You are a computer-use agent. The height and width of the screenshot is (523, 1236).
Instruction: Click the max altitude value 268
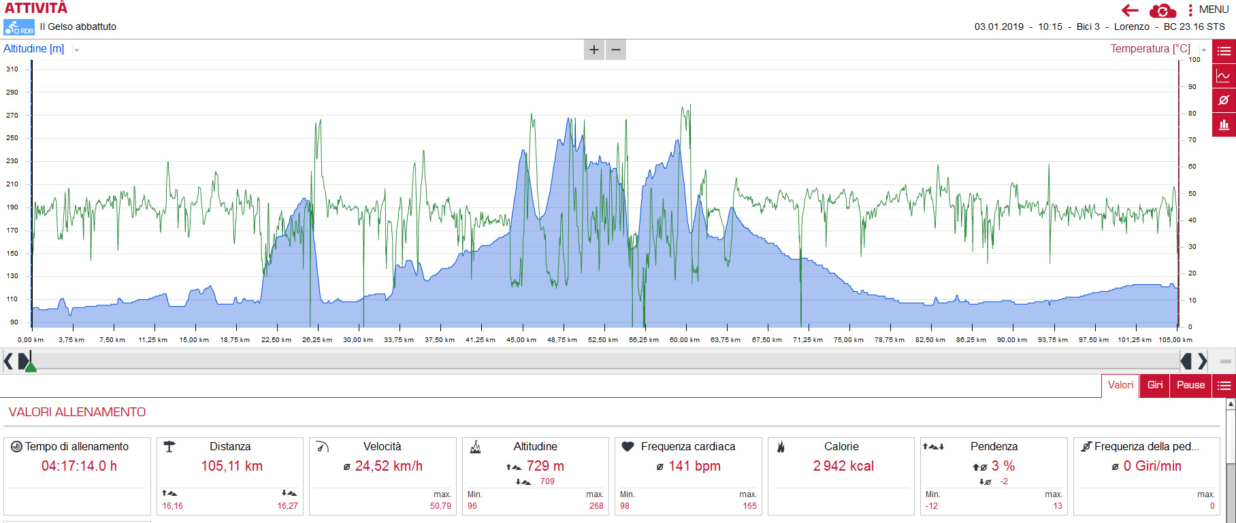coord(596,506)
